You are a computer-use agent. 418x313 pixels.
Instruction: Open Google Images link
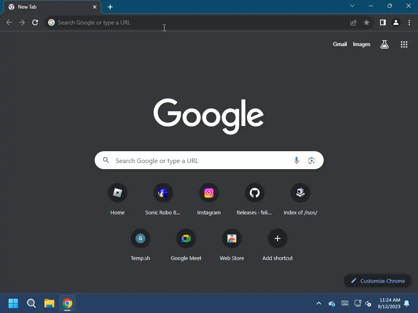pyautogui.click(x=362, y=44)
